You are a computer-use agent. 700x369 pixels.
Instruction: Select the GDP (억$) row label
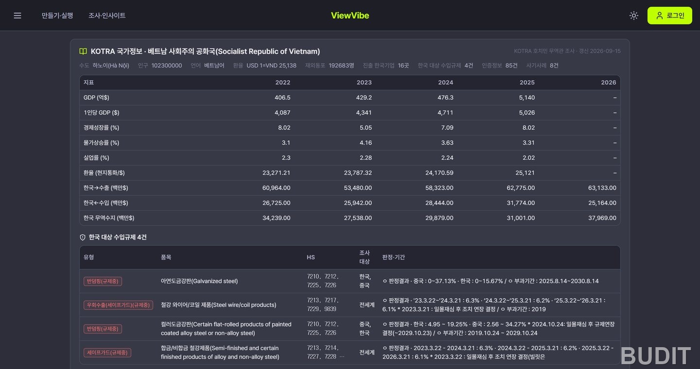[x=96, y=98]
